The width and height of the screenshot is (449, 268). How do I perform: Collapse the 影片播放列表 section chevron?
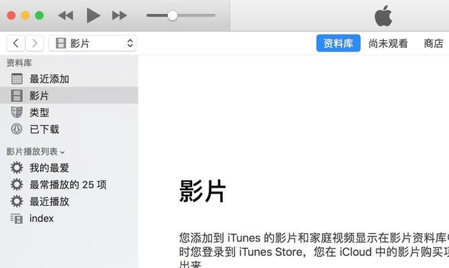coord(62,152)
